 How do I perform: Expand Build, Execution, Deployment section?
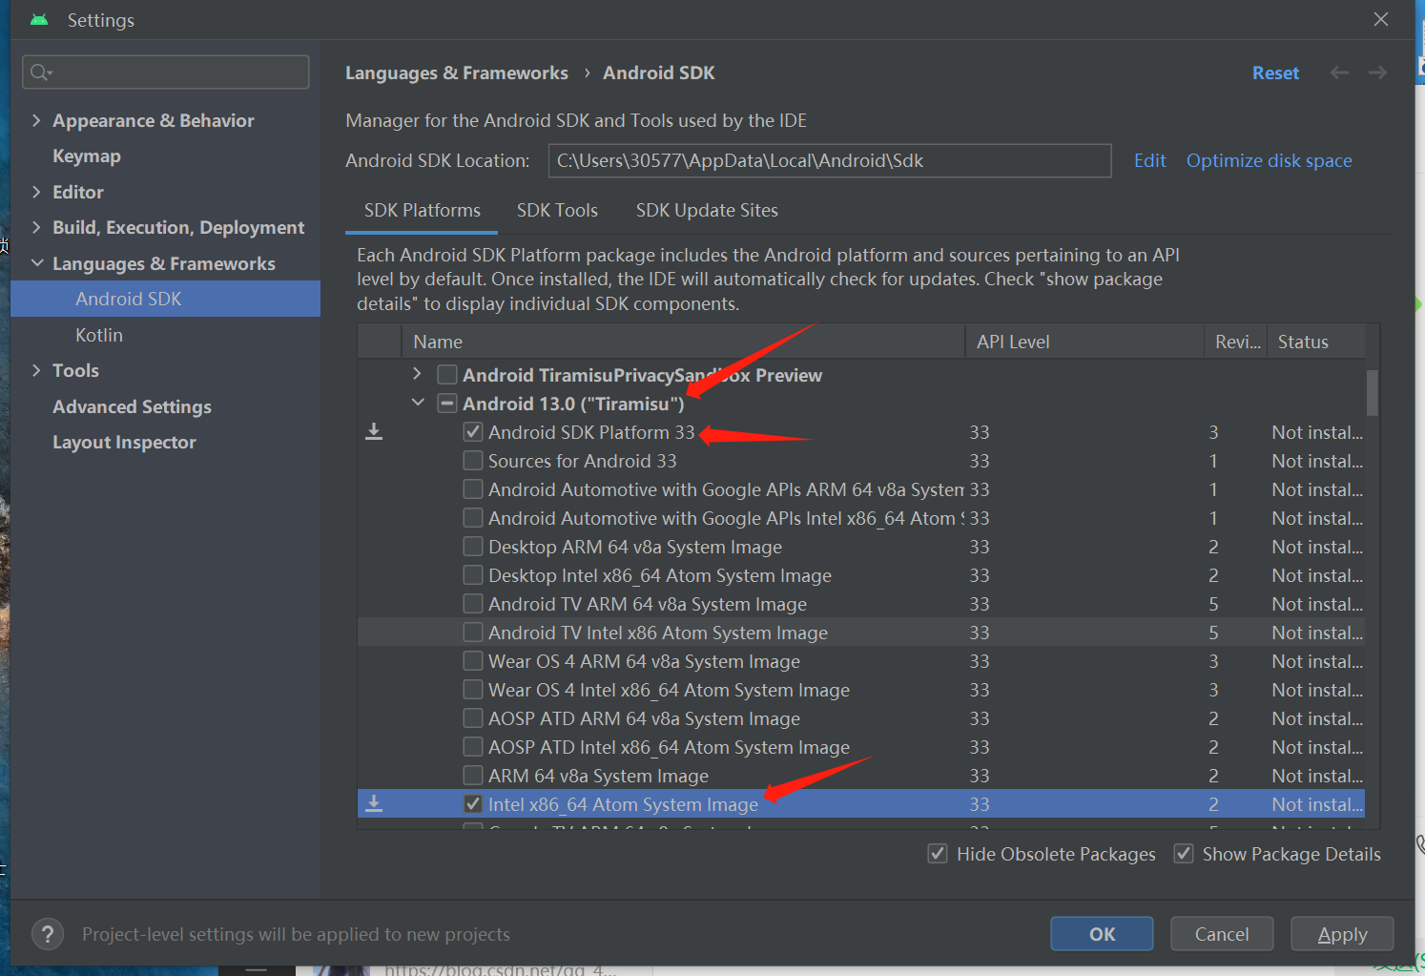click(x=36, y=227)
